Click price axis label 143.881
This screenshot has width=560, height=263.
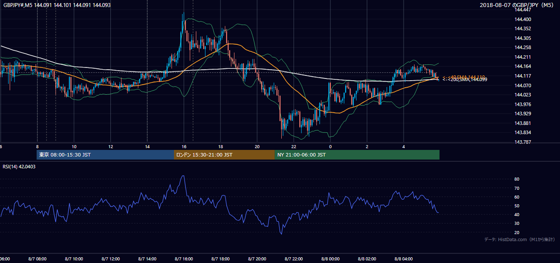[x=523, y=123]
